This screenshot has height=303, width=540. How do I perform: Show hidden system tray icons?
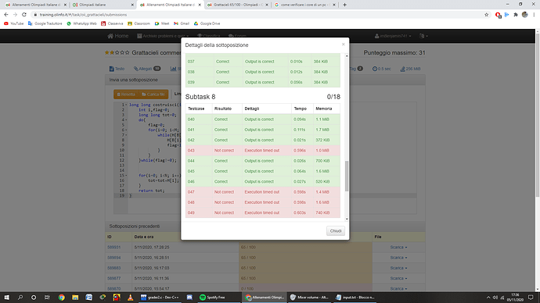point(488,298)
